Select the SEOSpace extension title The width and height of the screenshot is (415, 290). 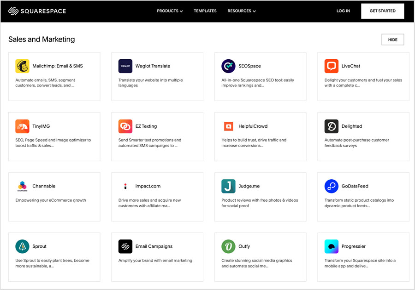[249, 66]
